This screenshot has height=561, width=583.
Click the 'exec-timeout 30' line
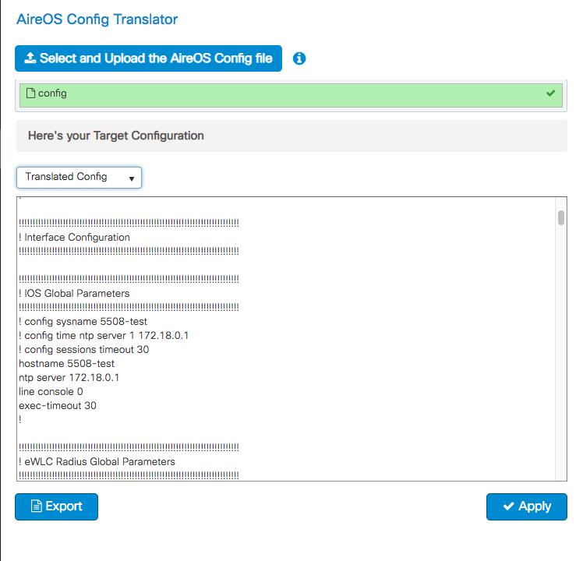point(58,405)
